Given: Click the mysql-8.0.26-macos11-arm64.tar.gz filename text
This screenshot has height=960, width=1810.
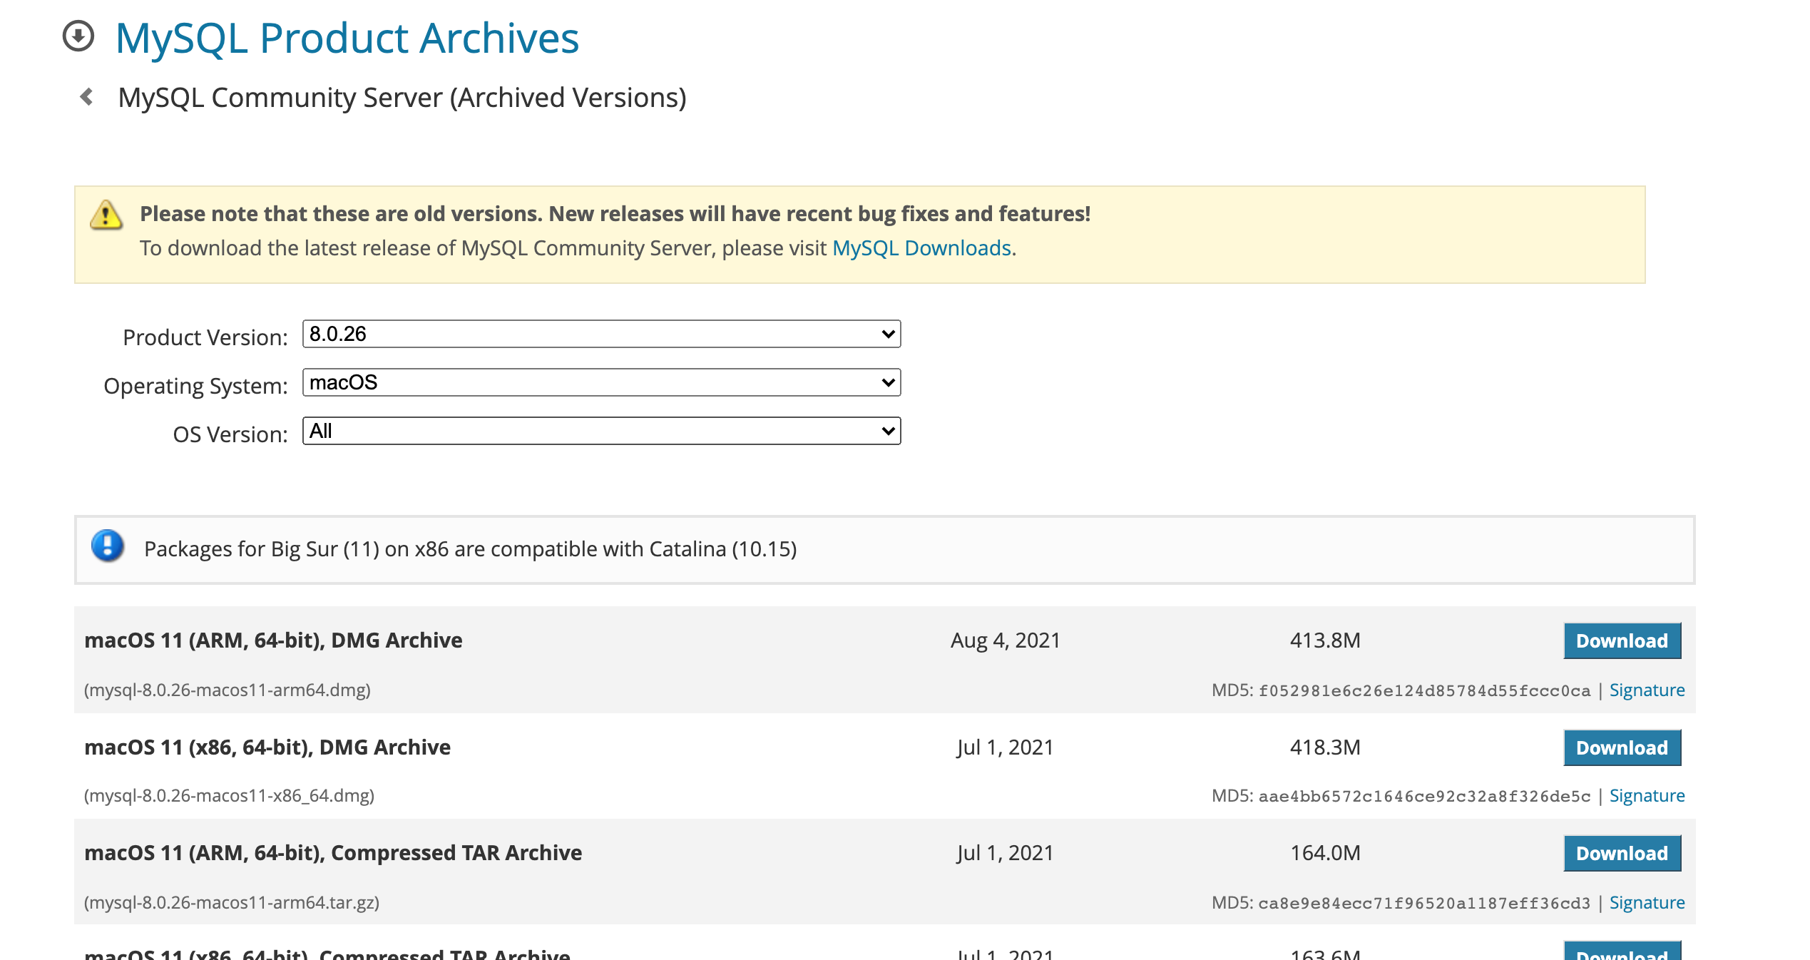Looking at the screenshot, I should point(232,903).
